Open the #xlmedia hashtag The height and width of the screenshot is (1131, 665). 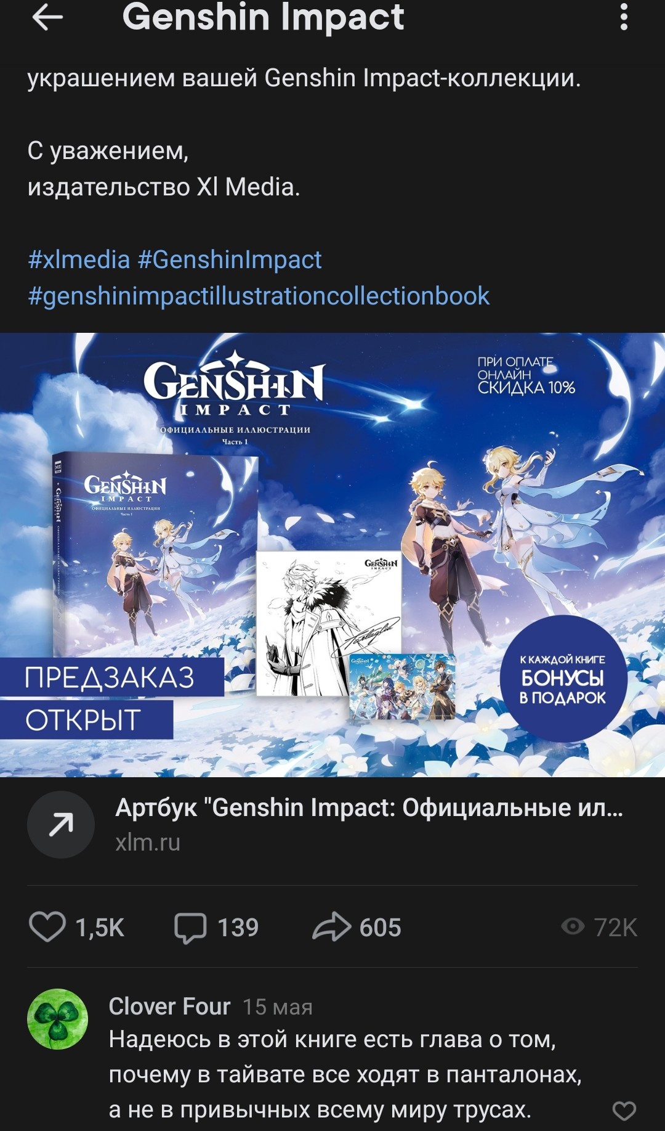[x=79, y=259]
